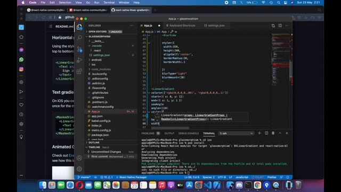Viewport: 341px width, 192px height.
Task: Click Split Editor Right icon
Action: click(x=280, y=26)
